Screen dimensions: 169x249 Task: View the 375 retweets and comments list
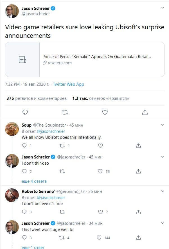36,98
